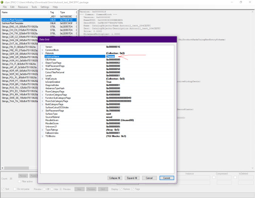The height and width of the screenshot is (198, 255).
Task: Expand the RoomCategoryFlags node
Action: 42,91
